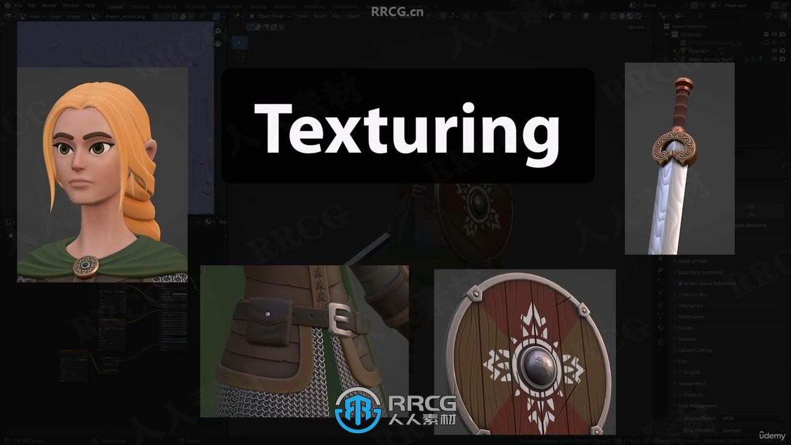Hide Collection using its eye icon
The image size is (791, 445).
tap(774, 35)
